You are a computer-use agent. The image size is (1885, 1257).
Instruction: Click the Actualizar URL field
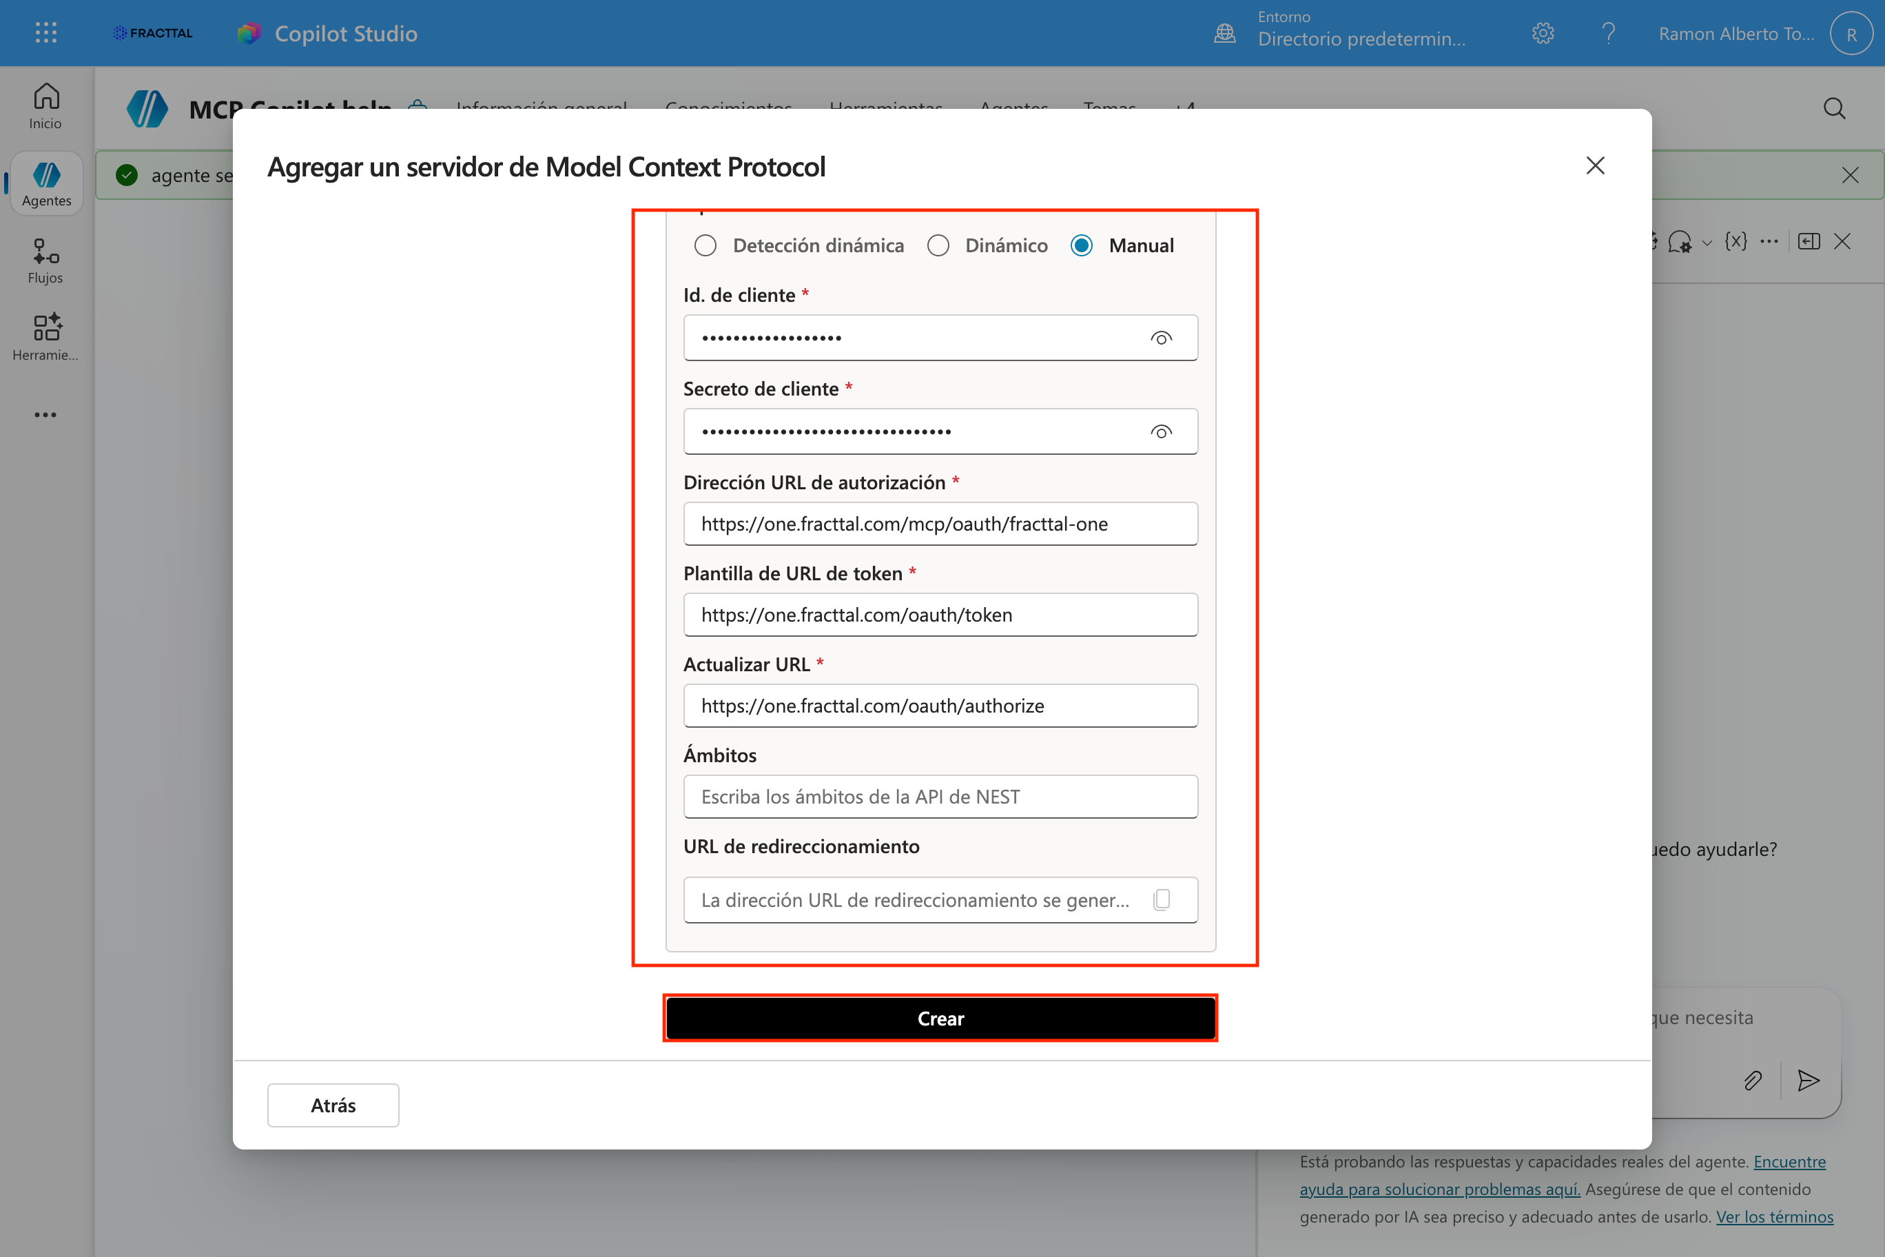(940, 706)
